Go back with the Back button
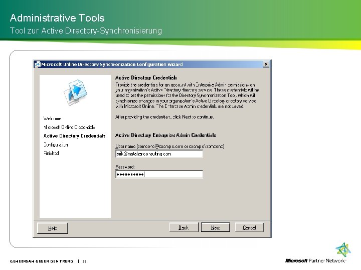The height and width of the screenshot is (270, 361). pos(184,227)
